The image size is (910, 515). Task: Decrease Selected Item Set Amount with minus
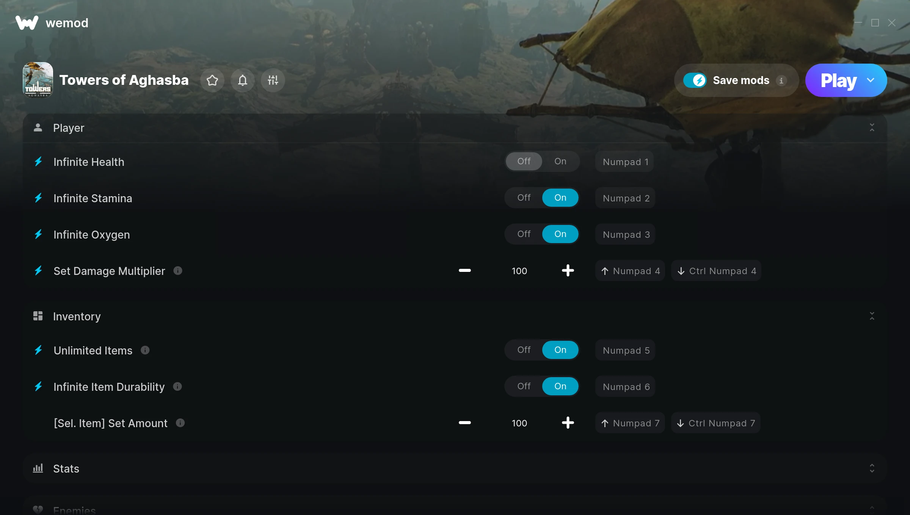(x=464, y=423)
